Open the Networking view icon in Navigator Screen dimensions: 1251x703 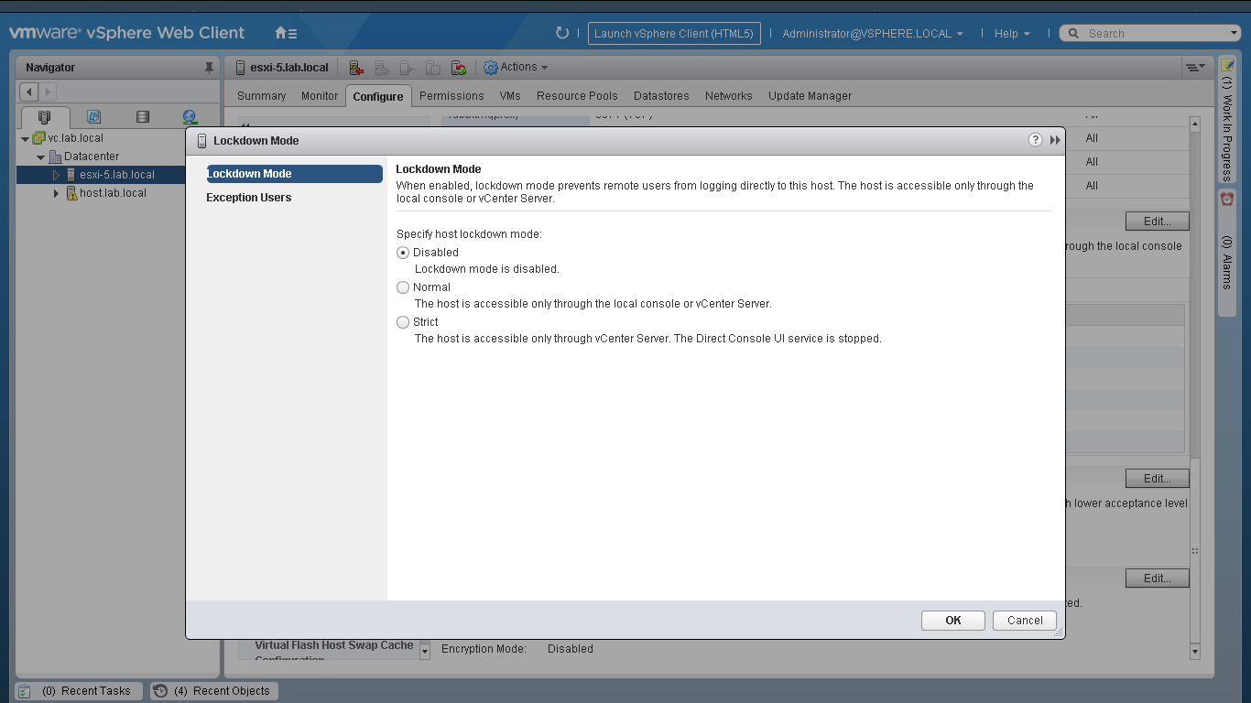pyautogui.click(x=190, y=117)
